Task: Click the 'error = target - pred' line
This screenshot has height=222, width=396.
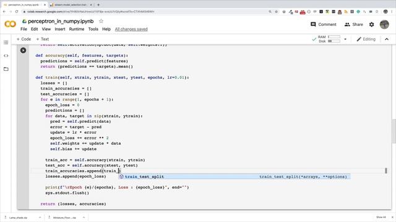Action: click(75, 127)
